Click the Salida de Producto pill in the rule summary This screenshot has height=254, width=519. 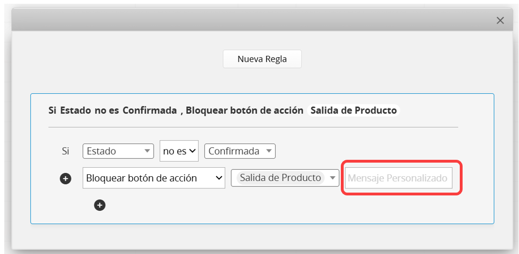(x=354, y=111)
